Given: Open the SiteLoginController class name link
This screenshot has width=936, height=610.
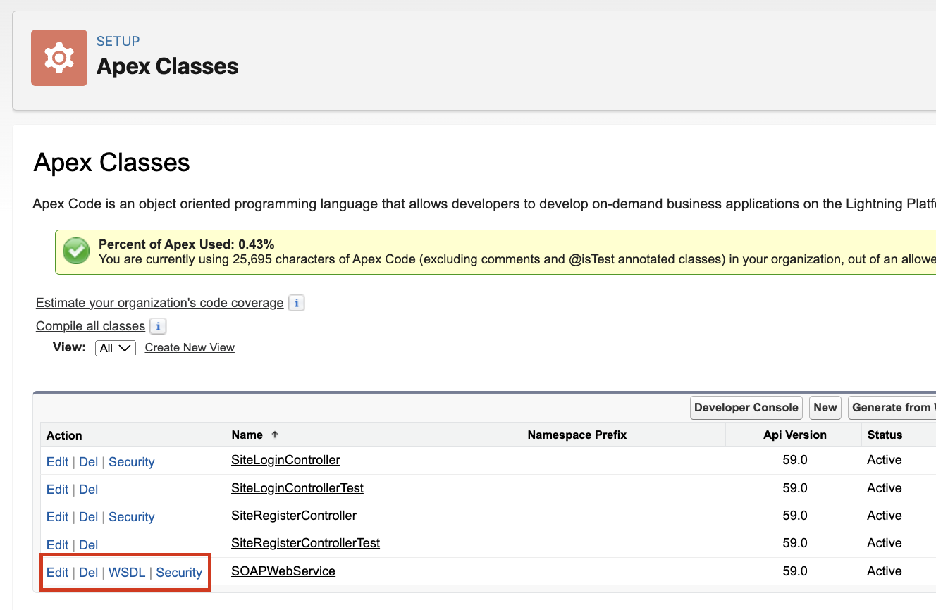Looking at the screenshot, I should [285, 460].
